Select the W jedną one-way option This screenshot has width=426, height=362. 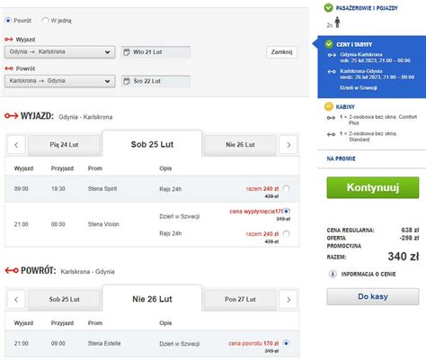(45, 21)
